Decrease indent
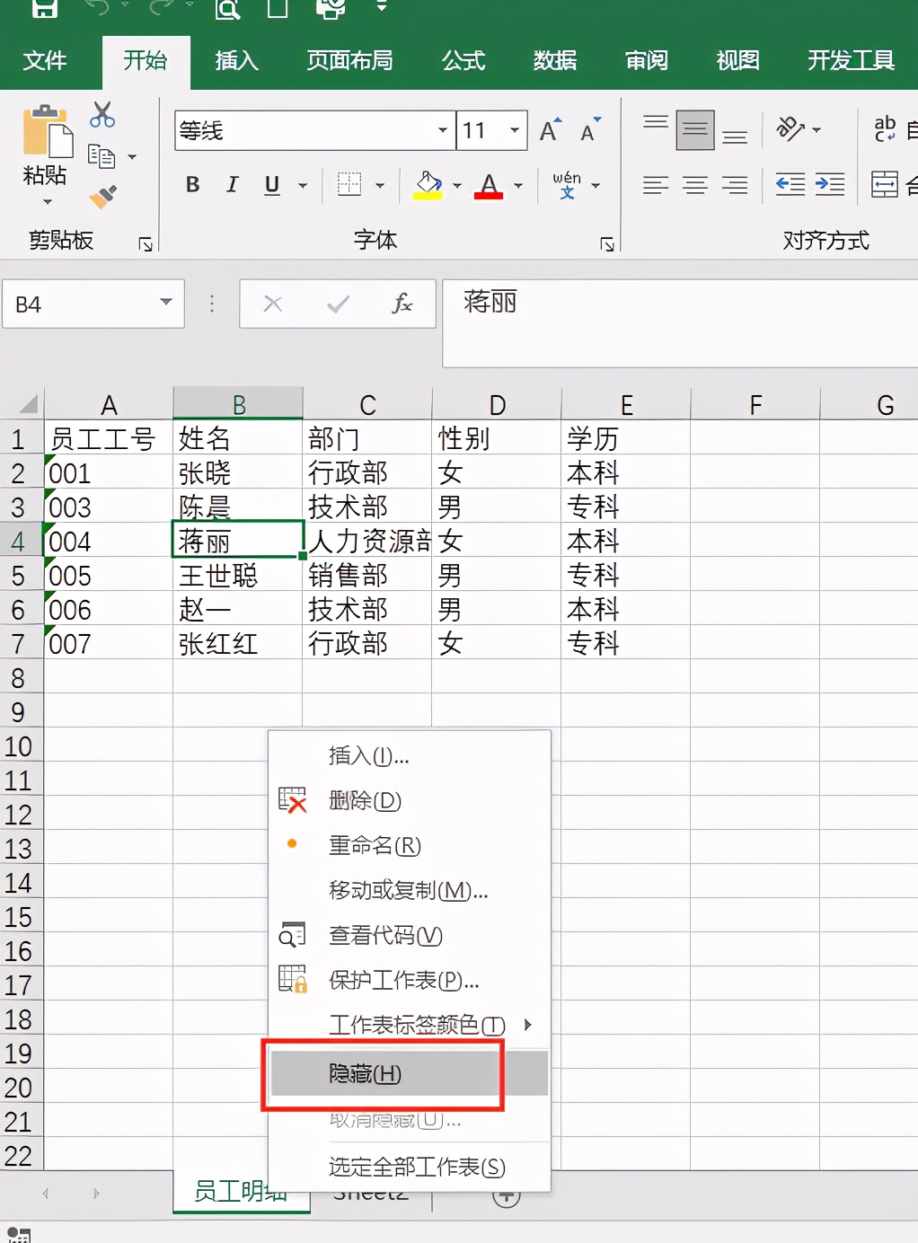The image size is (918, 1243). tap(790, 185)
